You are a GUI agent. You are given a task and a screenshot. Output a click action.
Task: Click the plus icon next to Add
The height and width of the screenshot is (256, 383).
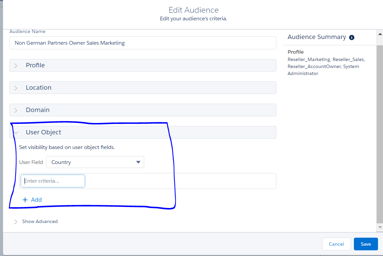point(25,200)
